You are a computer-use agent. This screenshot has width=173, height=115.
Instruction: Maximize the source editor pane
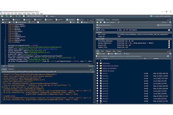(93, 20)
